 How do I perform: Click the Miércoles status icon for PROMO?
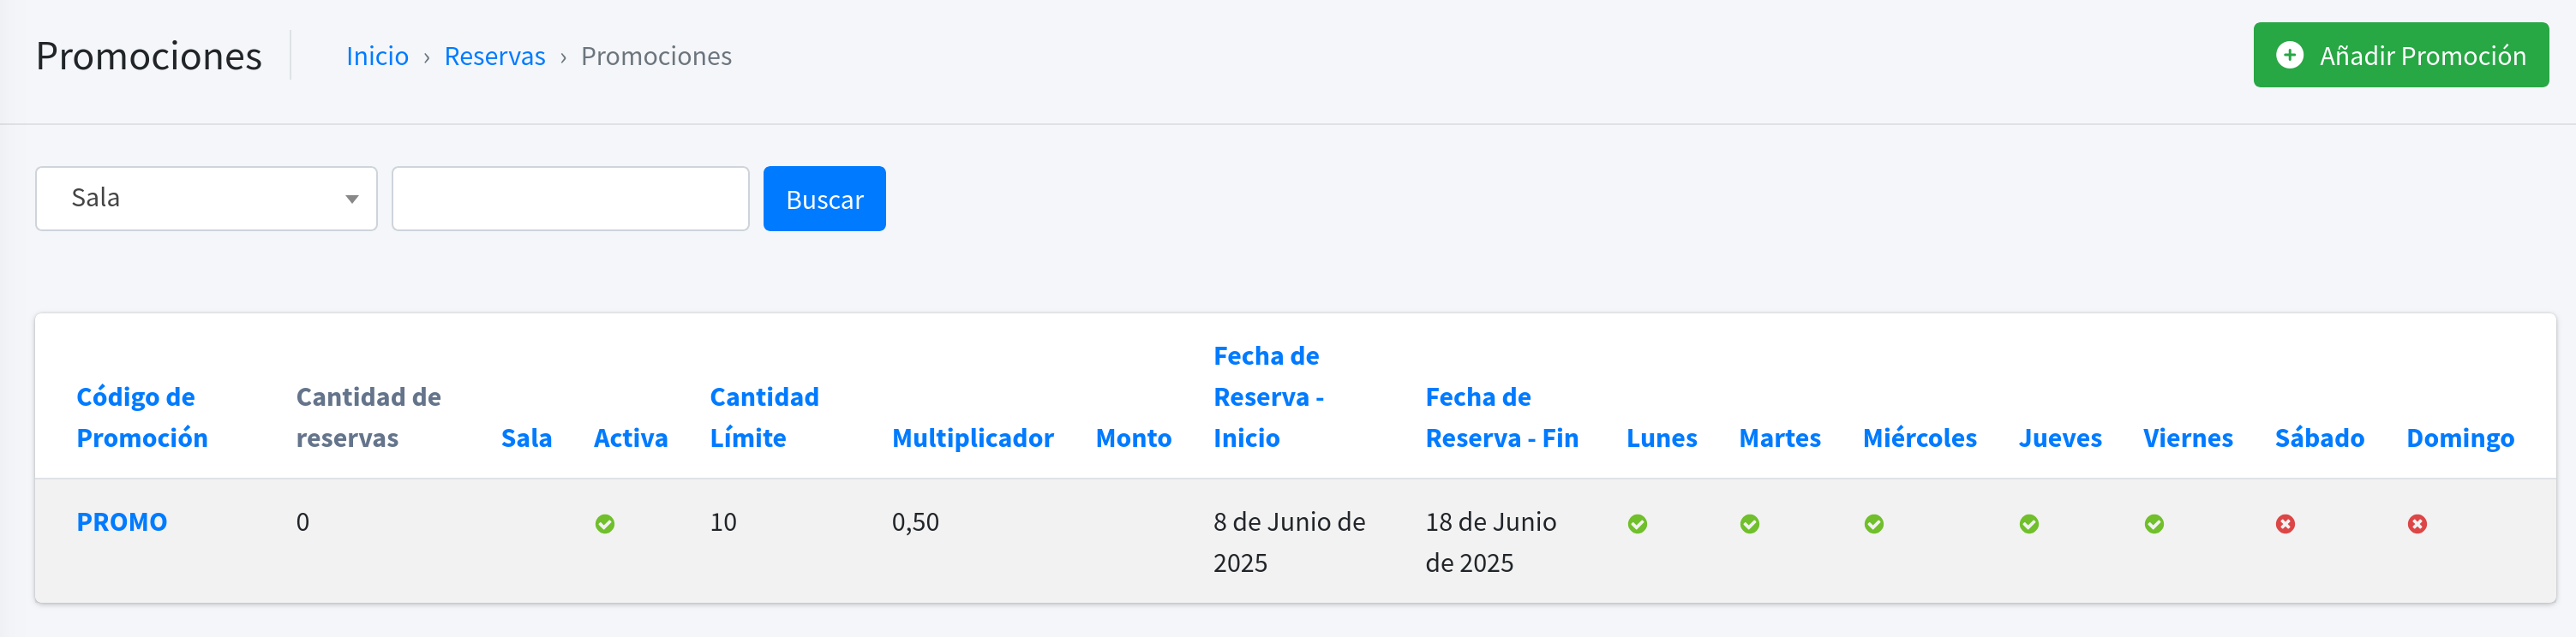(x=1876, y=522)
